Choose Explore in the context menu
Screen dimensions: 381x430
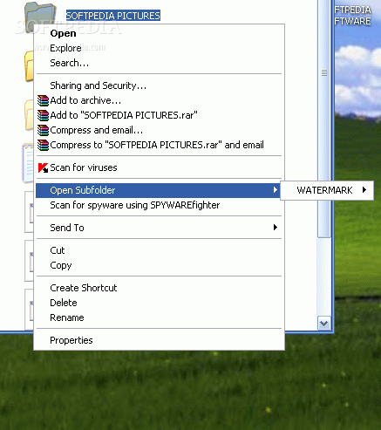(159, 48)
